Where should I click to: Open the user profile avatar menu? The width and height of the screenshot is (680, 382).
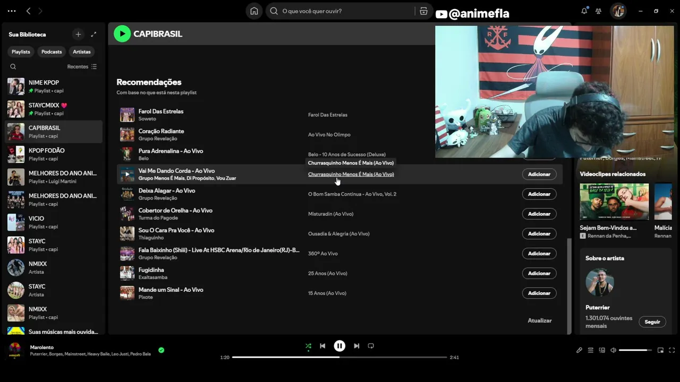[x=618, y=11]
